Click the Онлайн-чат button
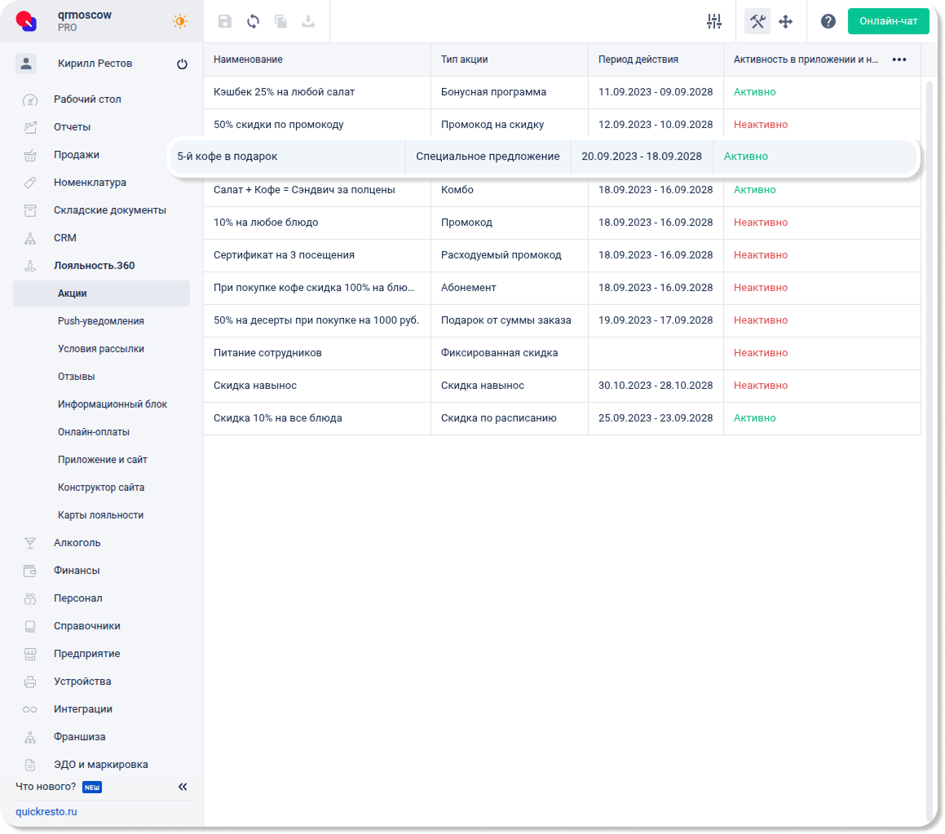The height and width of the screenshot is (834, 945). pyautogui.click(x=888, y=21)
